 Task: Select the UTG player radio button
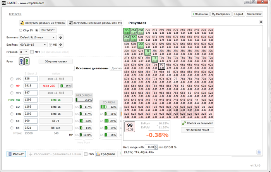[x=12, y=79]
